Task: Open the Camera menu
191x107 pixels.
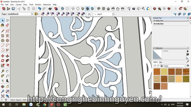Action: (19, 4)
